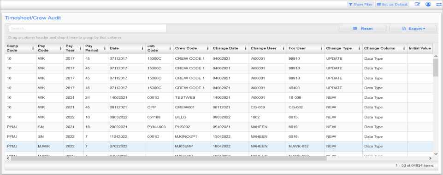
Task: Open Pay Code column options icon
Action: point(60,48)
